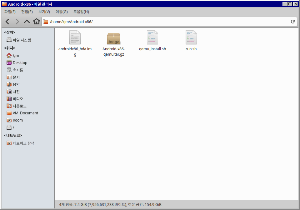The width and height of the screenshot is (300, 210).
Task: Click the run.sh file name
Action: 191,49
